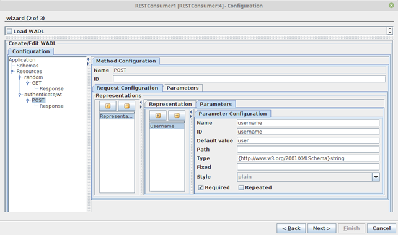This screenshot has height=235, width=398.
Task: Go to the Next wizard step
Action: tap(322, 228)
